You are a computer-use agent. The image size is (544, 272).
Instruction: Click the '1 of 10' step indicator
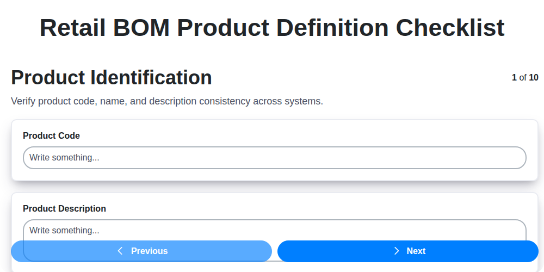tap(525, 78)
